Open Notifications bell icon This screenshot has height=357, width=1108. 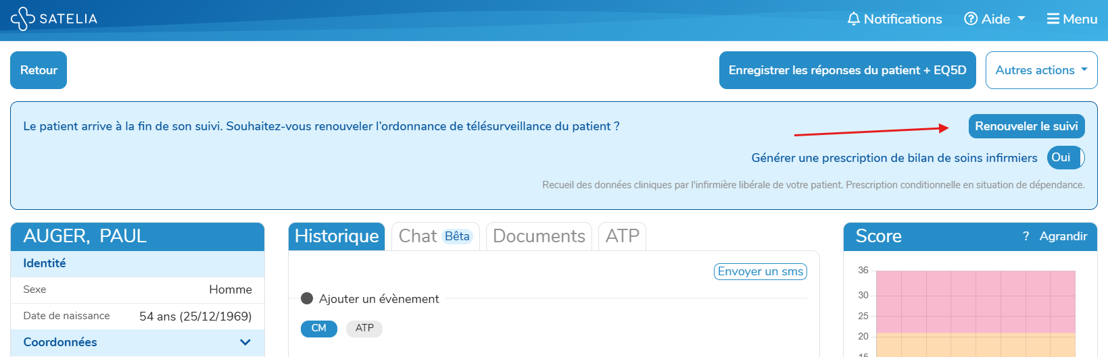tap(854, 19)
